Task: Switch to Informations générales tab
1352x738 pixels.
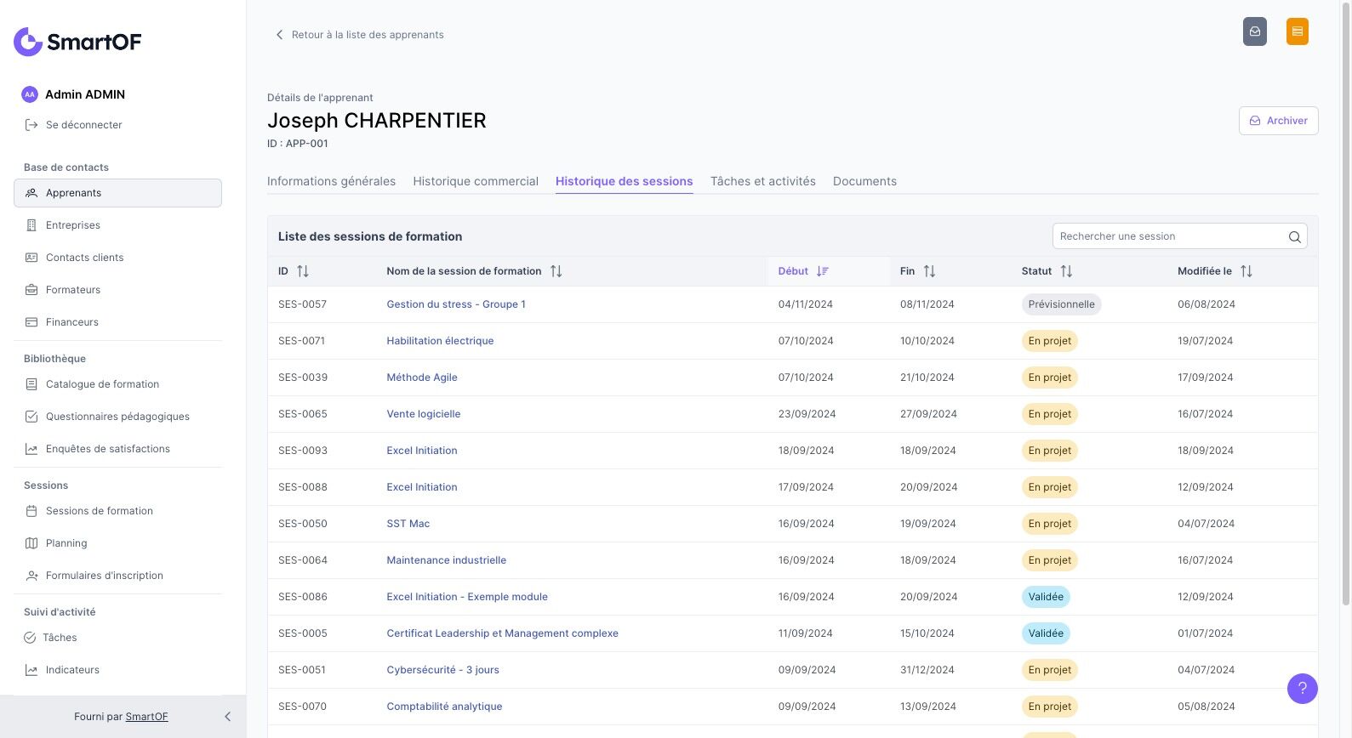Action: coord(331,181)
